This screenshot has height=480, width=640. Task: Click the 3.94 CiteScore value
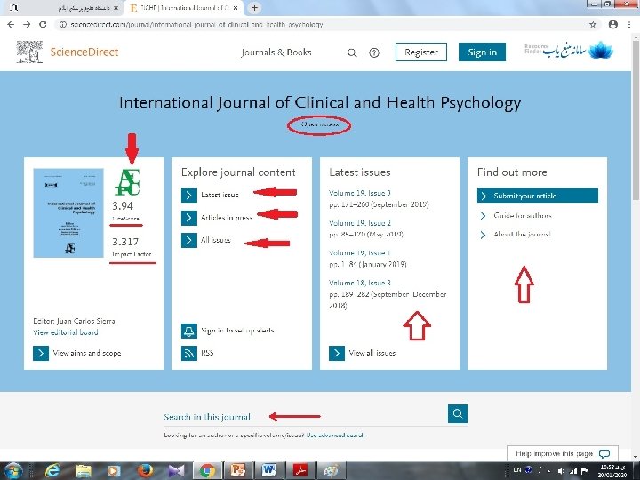click(123, 205)
